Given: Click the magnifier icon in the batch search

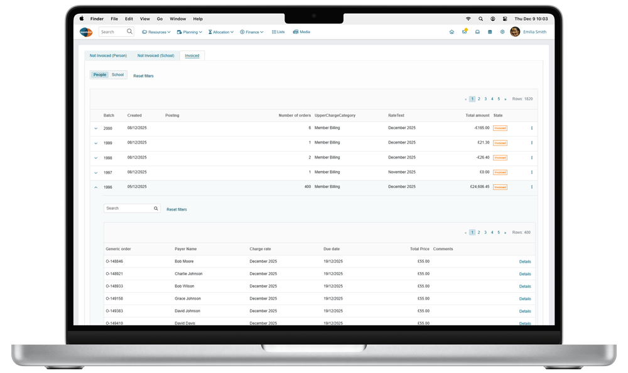Looking at the screenshot, I should coord(156,208).
